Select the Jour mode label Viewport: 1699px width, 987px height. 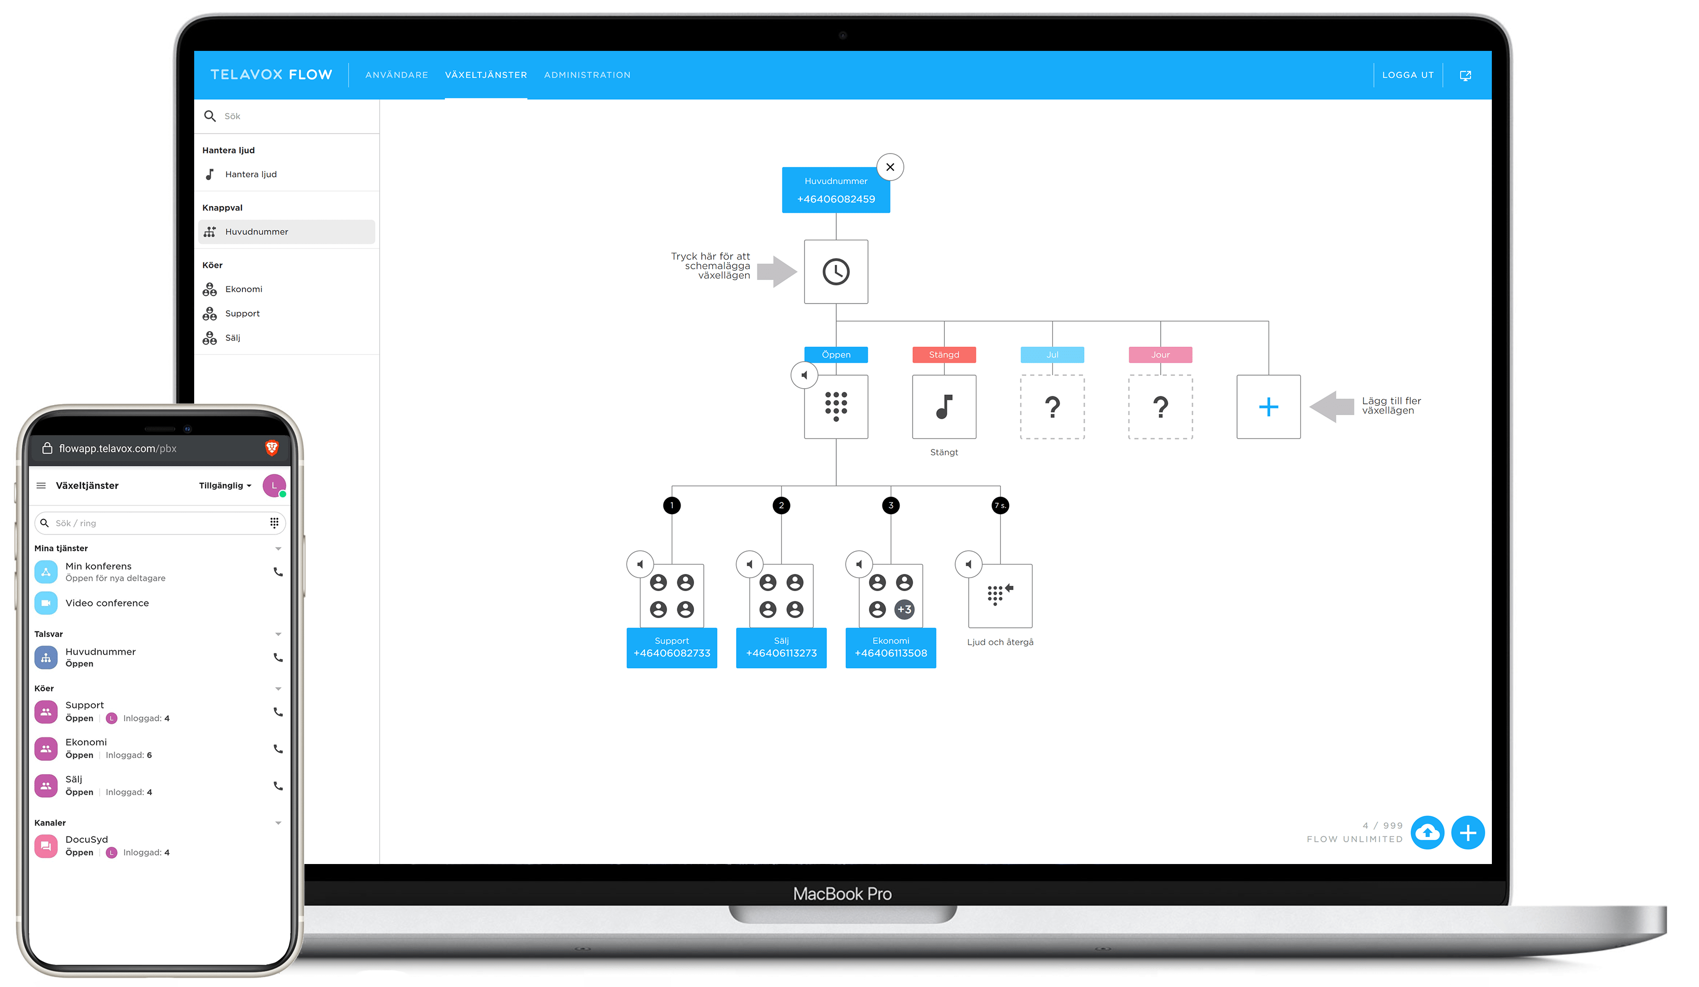1160,354
